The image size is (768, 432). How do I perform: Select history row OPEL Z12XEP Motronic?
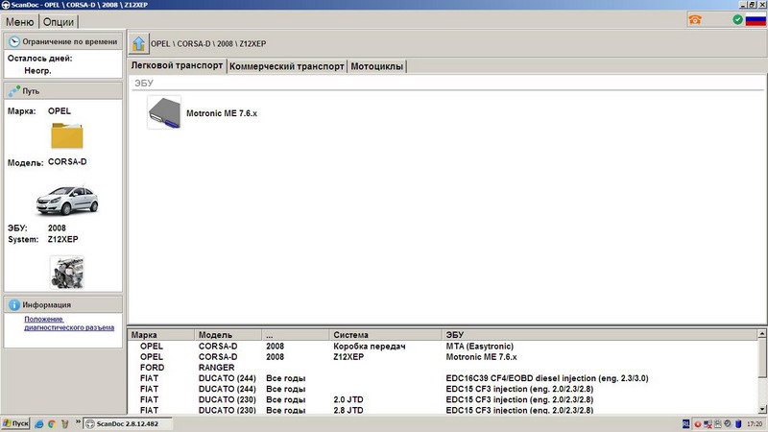[x=443, y=357]
